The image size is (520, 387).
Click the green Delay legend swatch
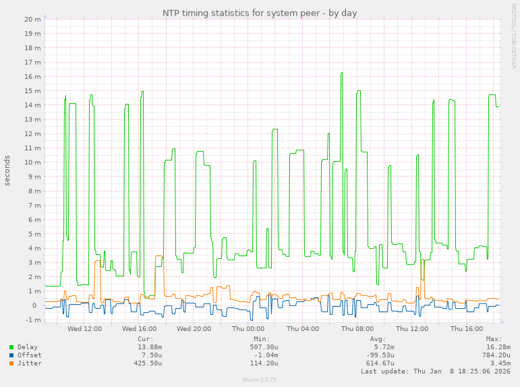coord(11,347)
